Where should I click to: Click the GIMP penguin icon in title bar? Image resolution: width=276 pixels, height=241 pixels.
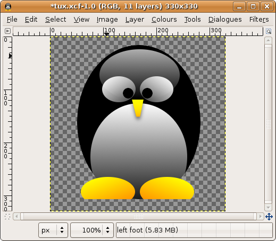coord(8,7)
